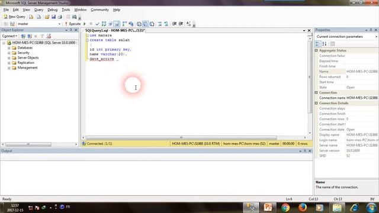The image size is (379, 213).
Task: Uncomment the selected lines
Action: [x=166, y=24]
